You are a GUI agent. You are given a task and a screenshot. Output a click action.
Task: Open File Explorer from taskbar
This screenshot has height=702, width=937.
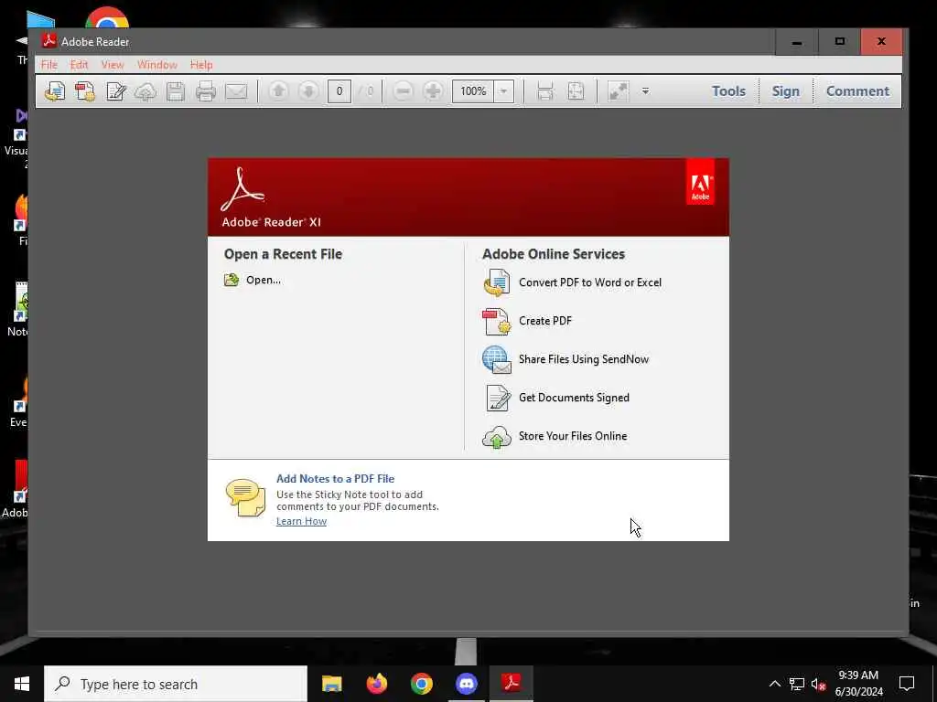click(331, 684)
